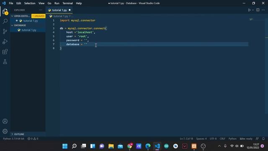268x151 pixels.
Task: Click kite: ready status item
Action: click(246, 139)
